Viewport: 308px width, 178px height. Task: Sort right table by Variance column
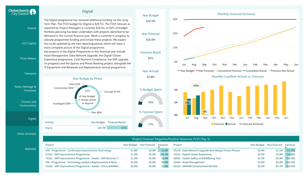[x=290, y=145]
